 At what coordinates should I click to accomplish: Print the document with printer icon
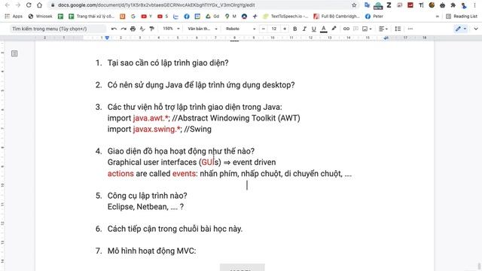(133, 29)
